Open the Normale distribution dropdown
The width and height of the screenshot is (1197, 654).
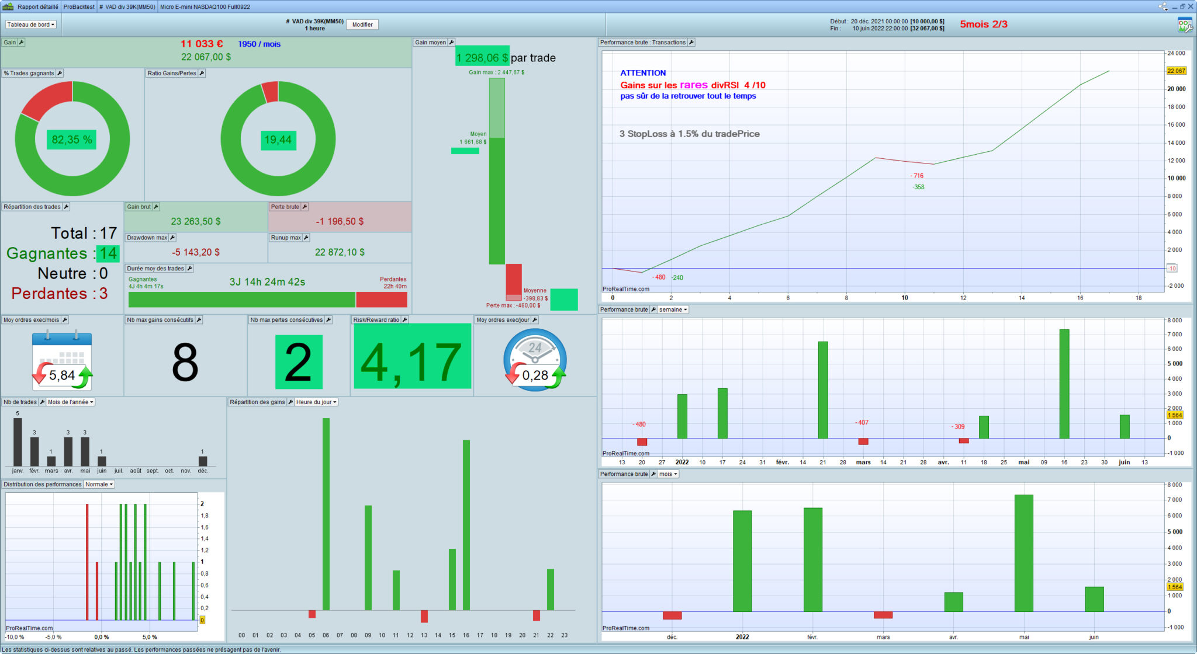99,485
